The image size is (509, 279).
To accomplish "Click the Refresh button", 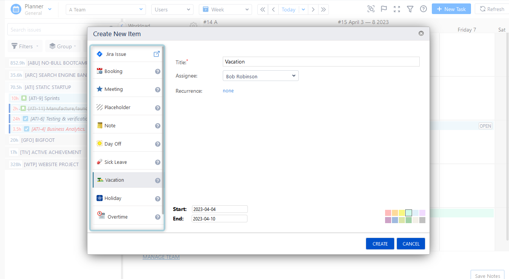I will tap(492, 9).
